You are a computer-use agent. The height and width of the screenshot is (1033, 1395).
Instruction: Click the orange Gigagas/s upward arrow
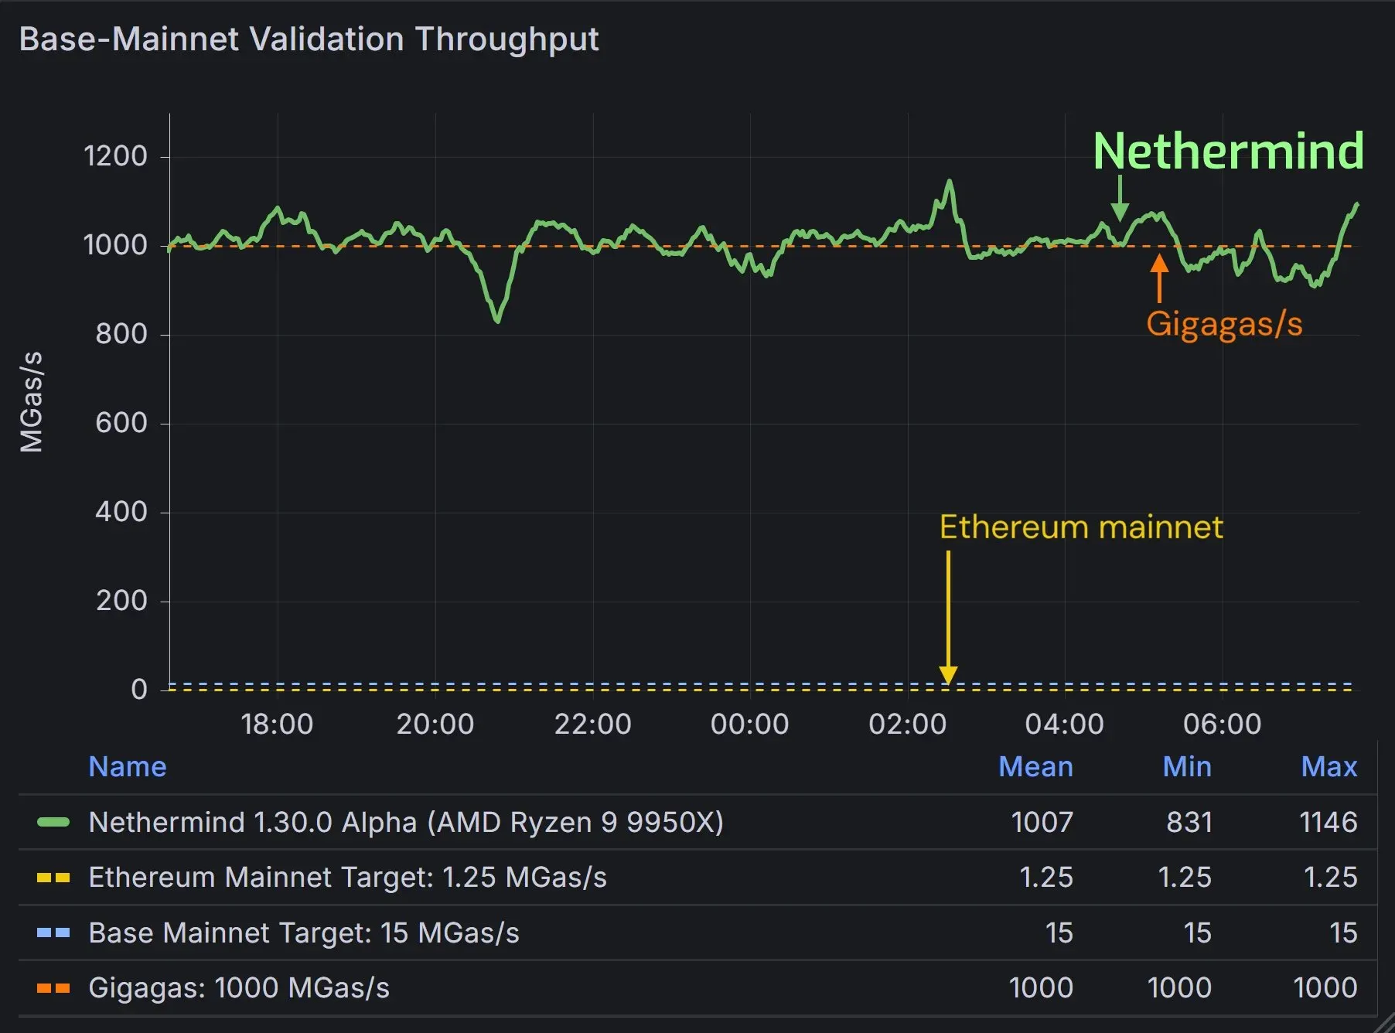pos(1158,278)
